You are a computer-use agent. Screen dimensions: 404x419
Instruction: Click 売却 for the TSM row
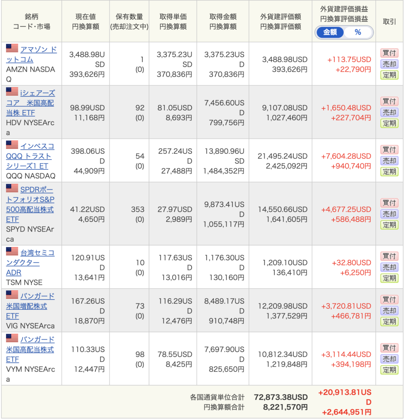pos(389,267)
